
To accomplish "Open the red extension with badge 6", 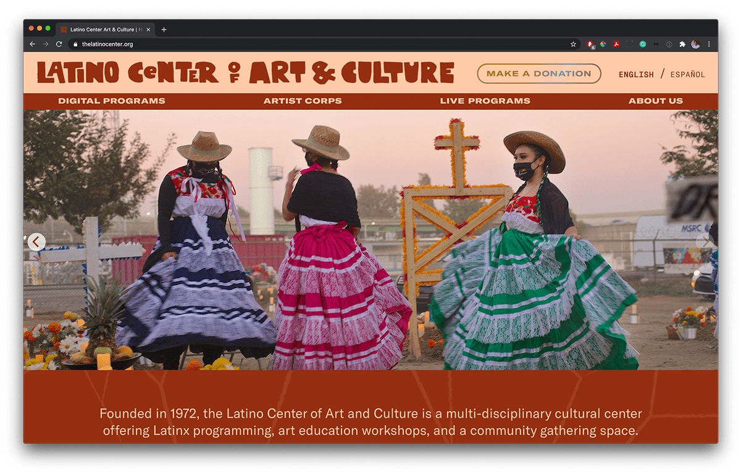I will [x=590, y=44].
